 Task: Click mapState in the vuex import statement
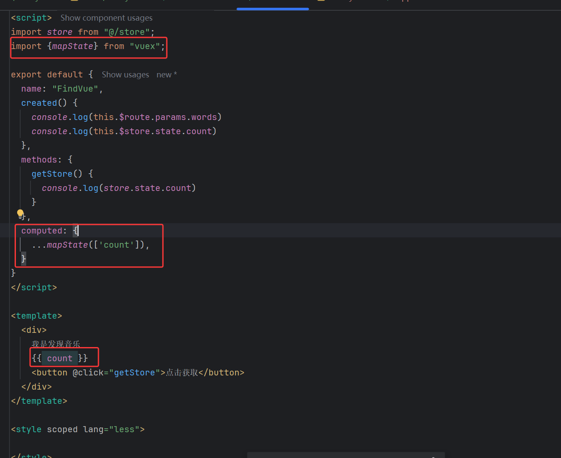pyautogui.click(x=73, y=46)
